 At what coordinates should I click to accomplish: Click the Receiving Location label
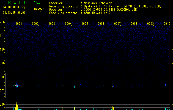64,6
